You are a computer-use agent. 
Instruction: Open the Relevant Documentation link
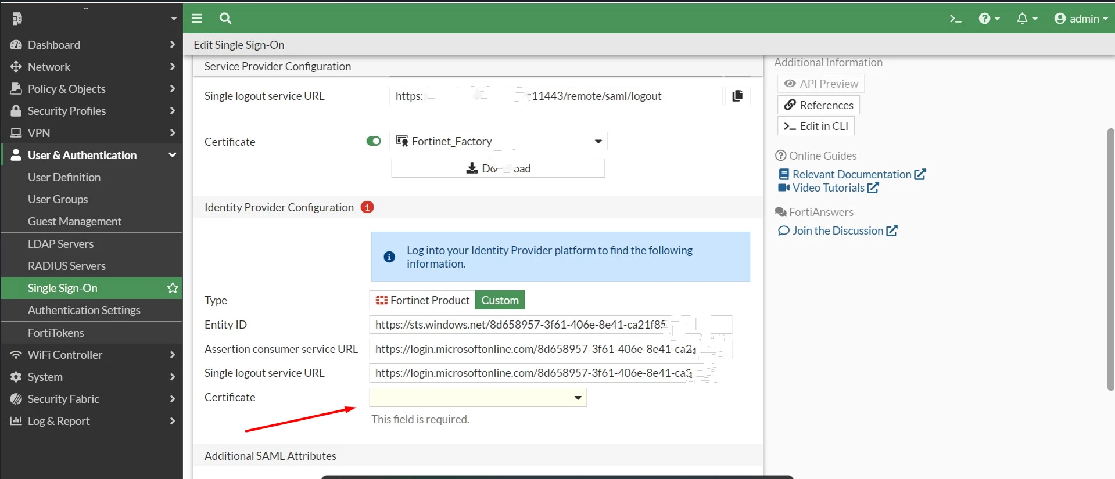(x=852, y=174)
